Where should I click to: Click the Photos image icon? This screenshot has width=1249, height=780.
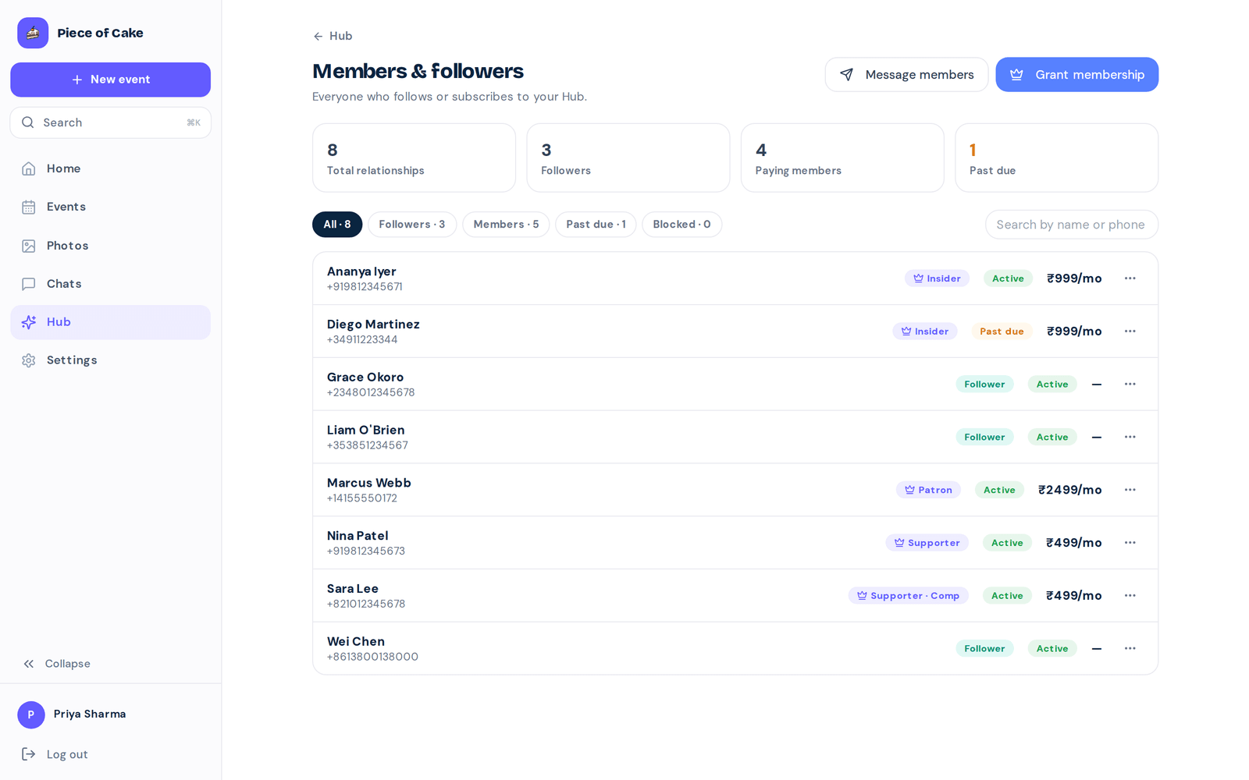coord(29,246)
